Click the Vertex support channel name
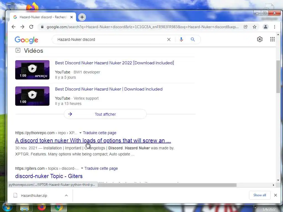 click(86, 99)
